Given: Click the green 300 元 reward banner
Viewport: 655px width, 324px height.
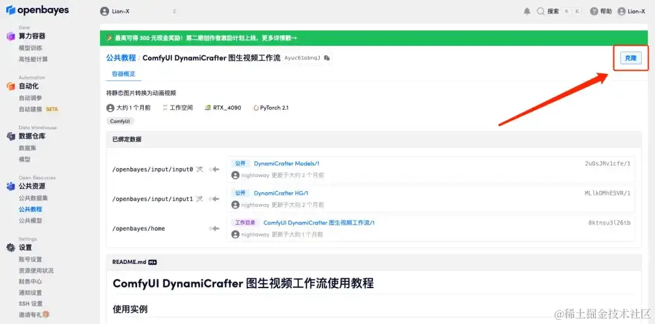Looking at the screenshot, I should tap(374, 38).
